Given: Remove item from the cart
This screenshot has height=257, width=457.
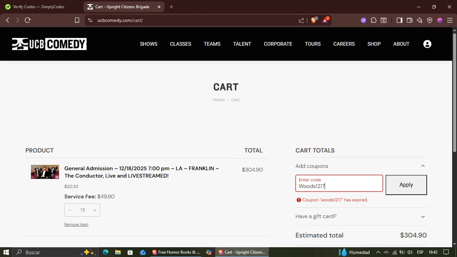Looking at the screenshot, I should (76, 224).
